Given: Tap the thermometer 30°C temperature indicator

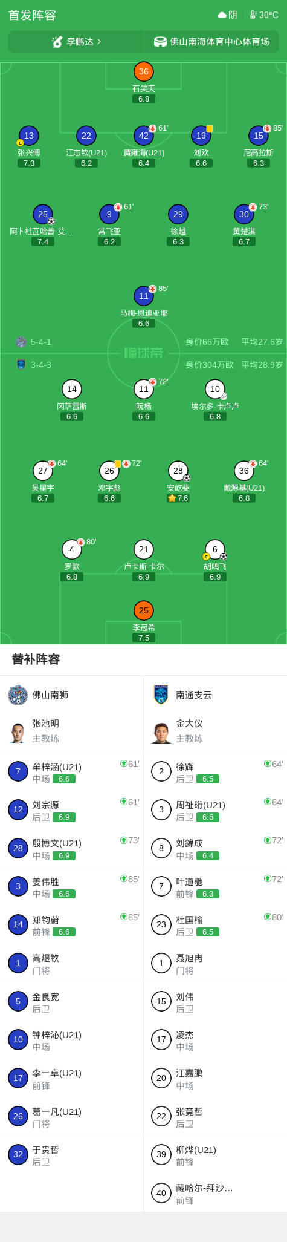Looking at the screenshot, I should tap(264, 15).
